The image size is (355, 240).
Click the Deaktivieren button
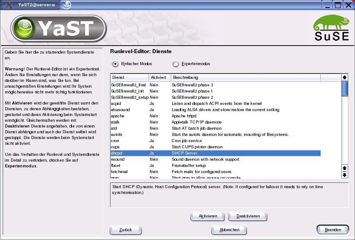point(248,216)
